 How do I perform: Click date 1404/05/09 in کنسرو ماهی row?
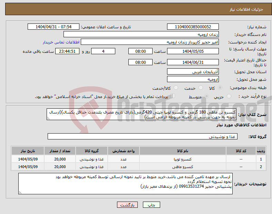click(x=28, y=167)
